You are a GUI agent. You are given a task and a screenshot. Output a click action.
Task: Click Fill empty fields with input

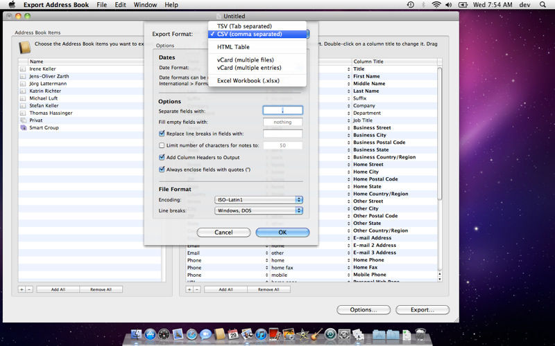[x=283, y=122]
